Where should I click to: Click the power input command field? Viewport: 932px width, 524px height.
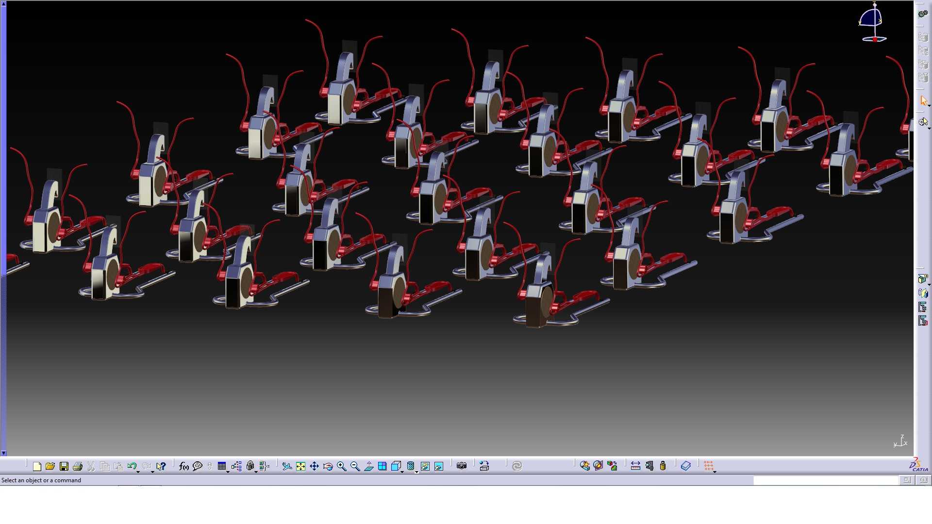[x=826, y=480]
